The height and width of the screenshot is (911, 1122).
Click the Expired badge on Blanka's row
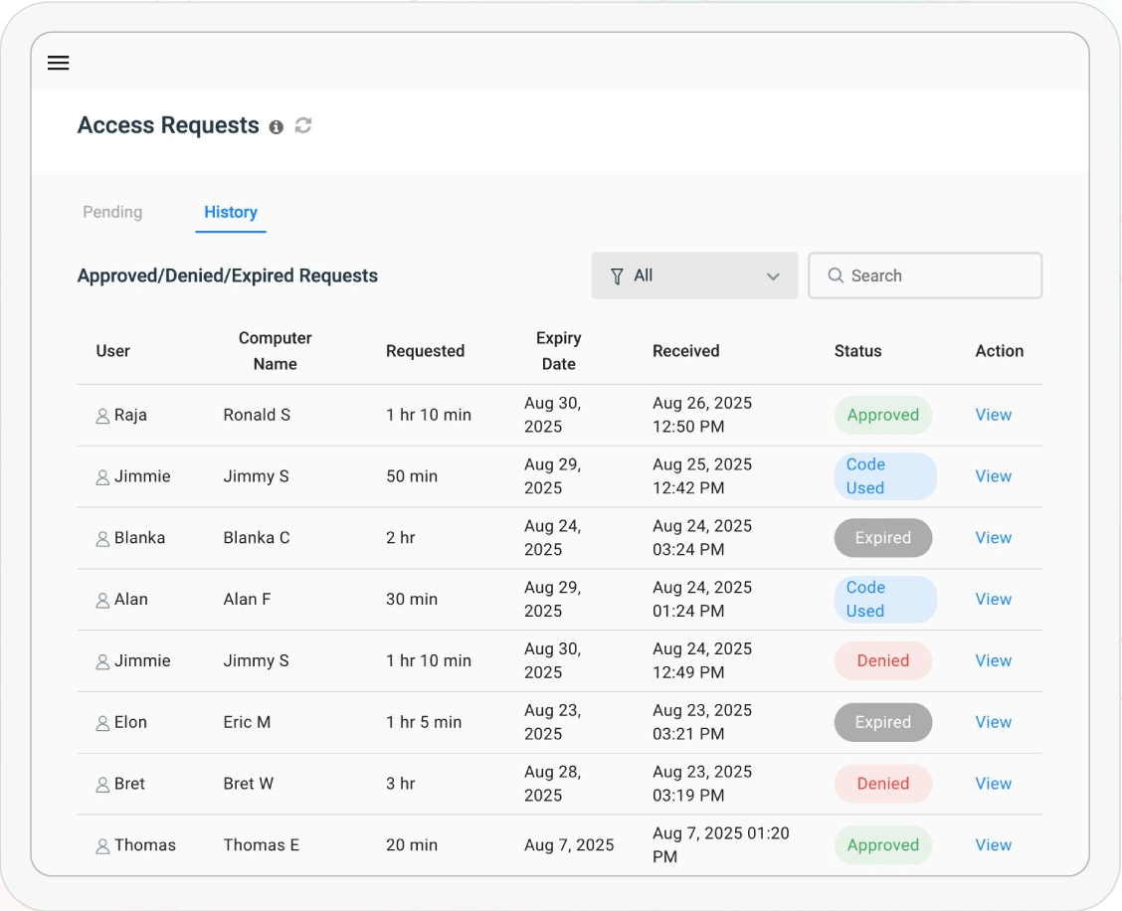pos(882,538)
